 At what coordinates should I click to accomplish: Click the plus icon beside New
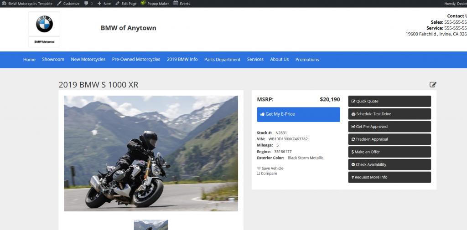point(99,4)
